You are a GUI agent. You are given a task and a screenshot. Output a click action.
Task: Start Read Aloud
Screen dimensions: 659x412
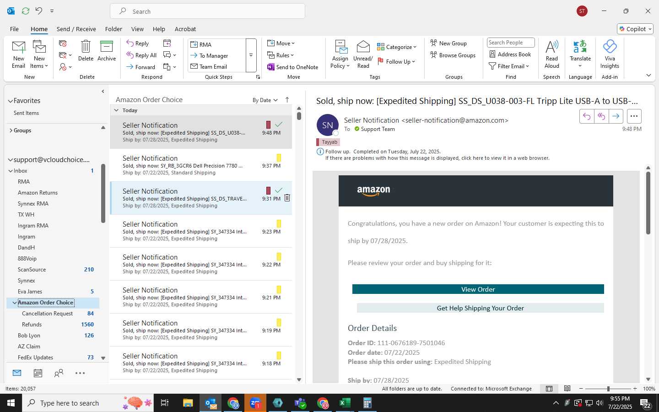[552, 54]
